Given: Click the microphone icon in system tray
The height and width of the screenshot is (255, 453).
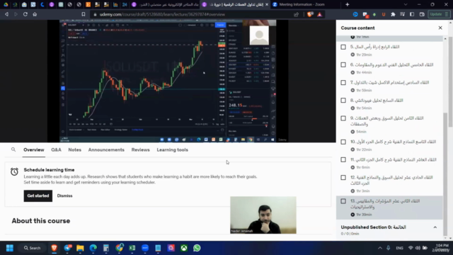Looking at the screenshot, I should [x=389, y=248].
